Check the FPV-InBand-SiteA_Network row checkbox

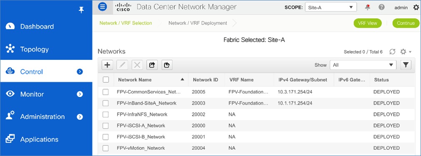click(x=105, y=103)
